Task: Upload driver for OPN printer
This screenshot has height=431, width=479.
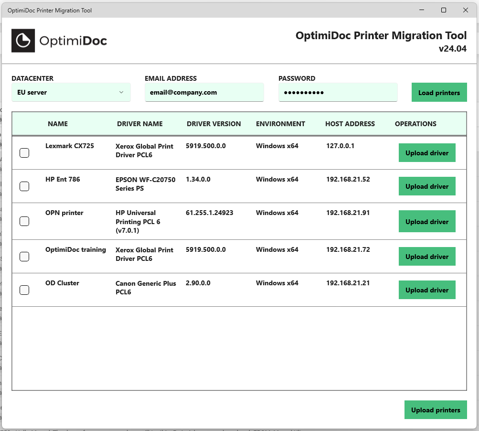Action: [427, 221]
